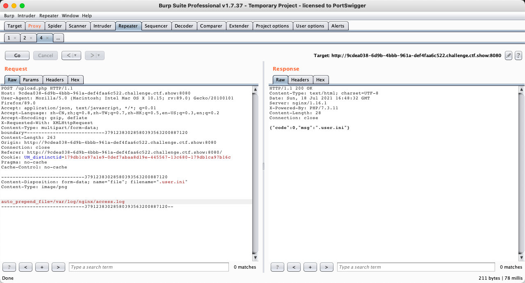Click the Content-Disposition filename line
The height and width of the screenshot is (283, 525).
pos(94,182)
